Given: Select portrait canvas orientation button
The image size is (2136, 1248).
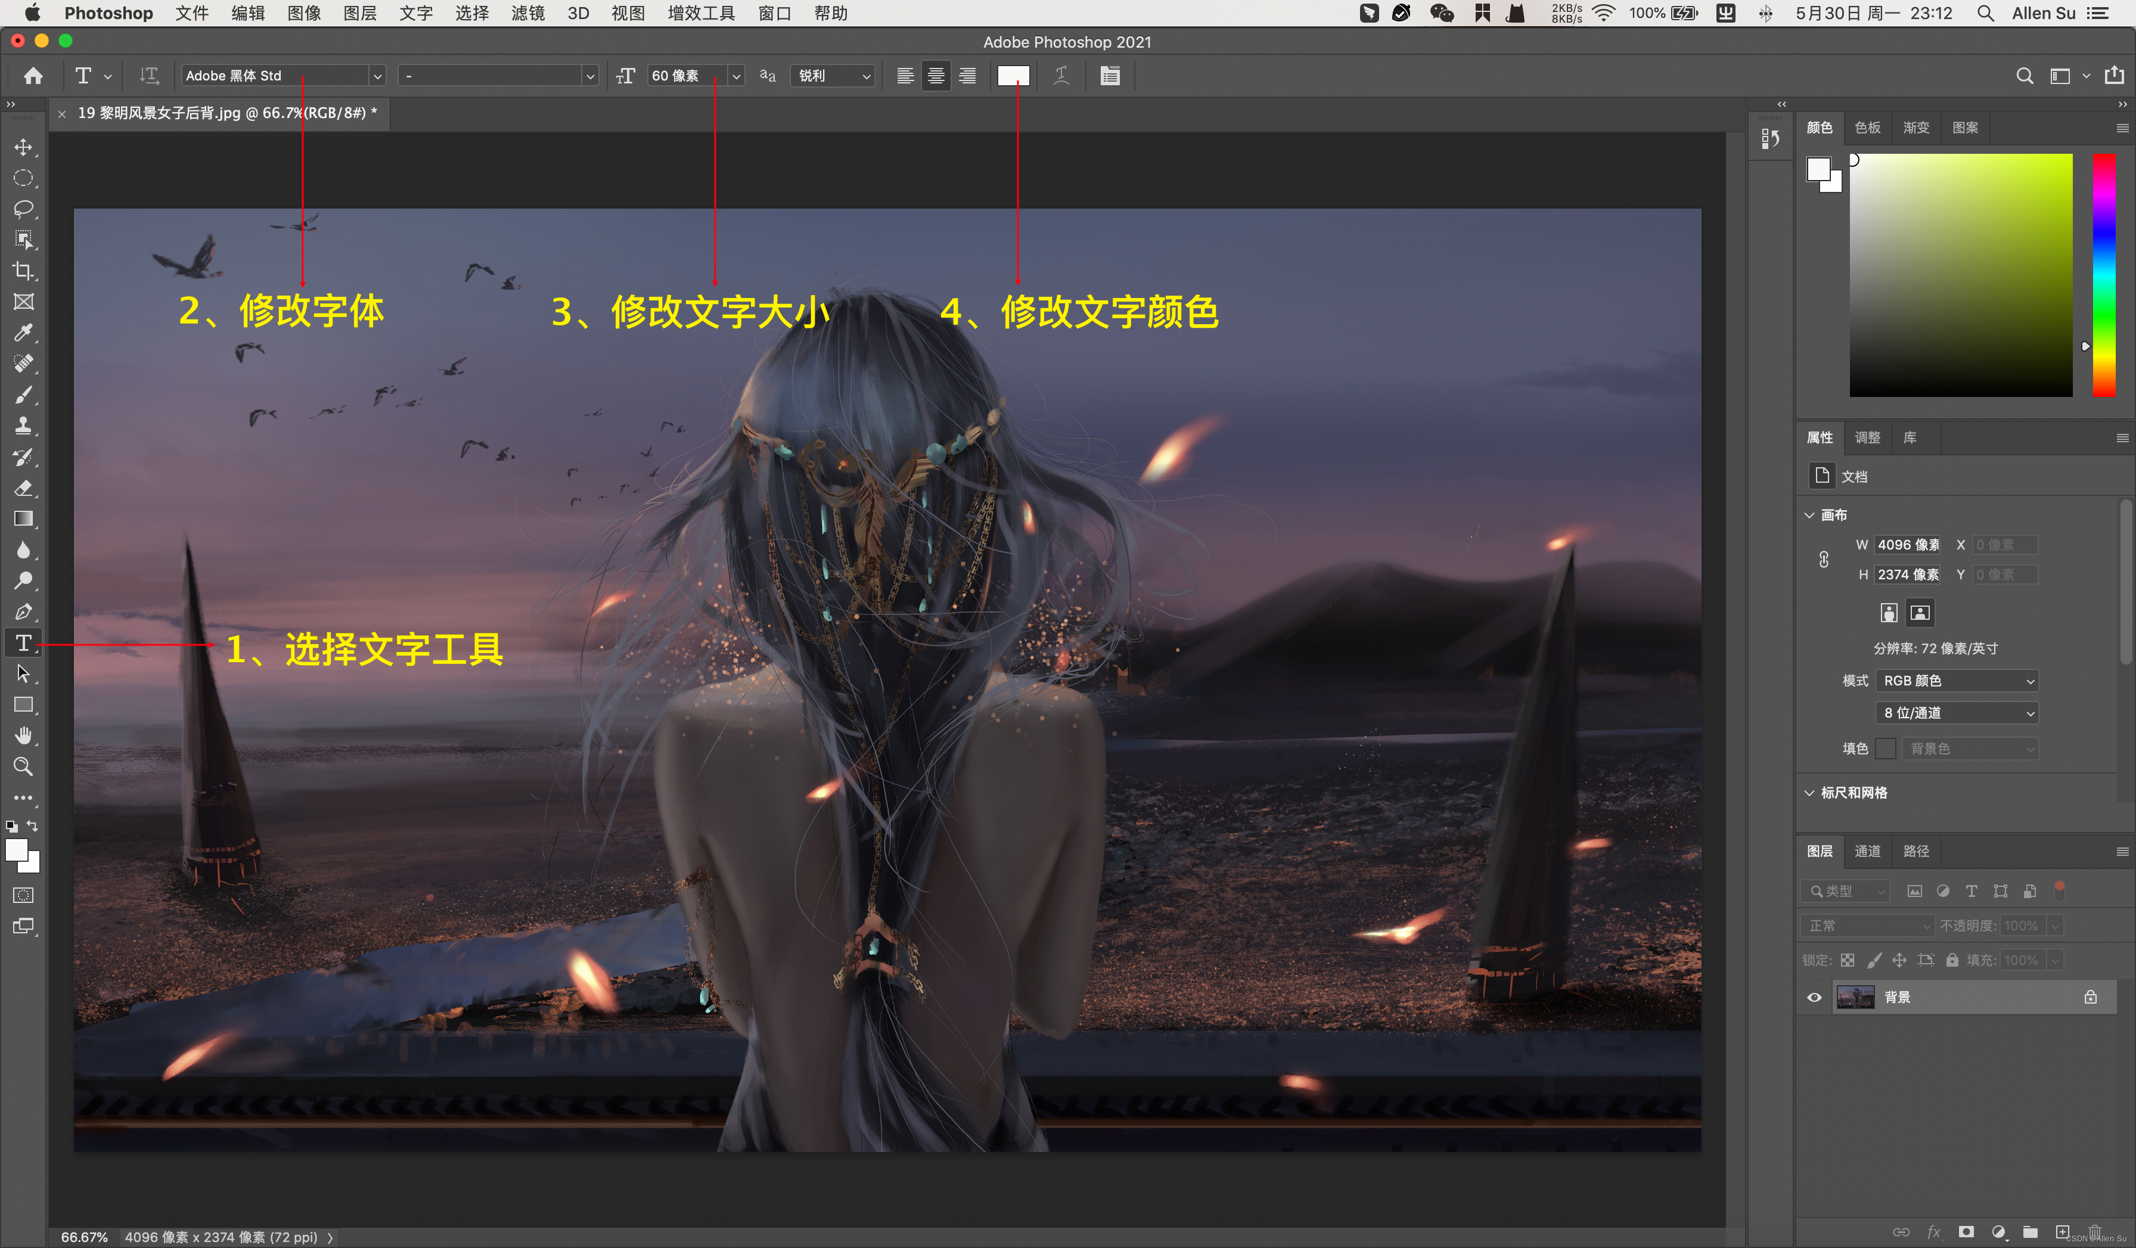Looking at the screenshot, I should (x=1889, y=612).
